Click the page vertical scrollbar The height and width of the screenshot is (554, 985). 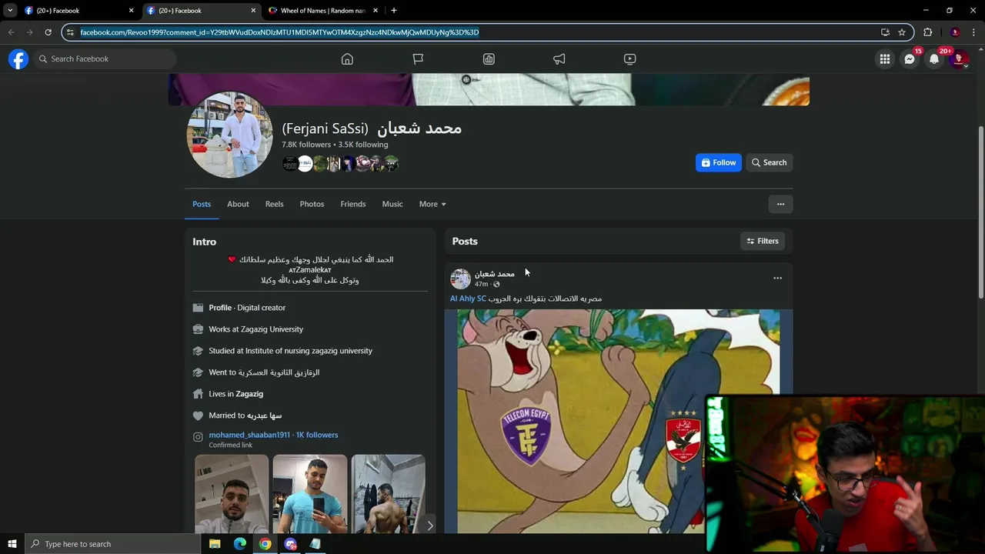point(980,212)
